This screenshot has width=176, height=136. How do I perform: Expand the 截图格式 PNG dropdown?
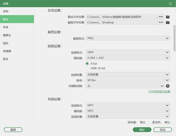tap(128, 38)
